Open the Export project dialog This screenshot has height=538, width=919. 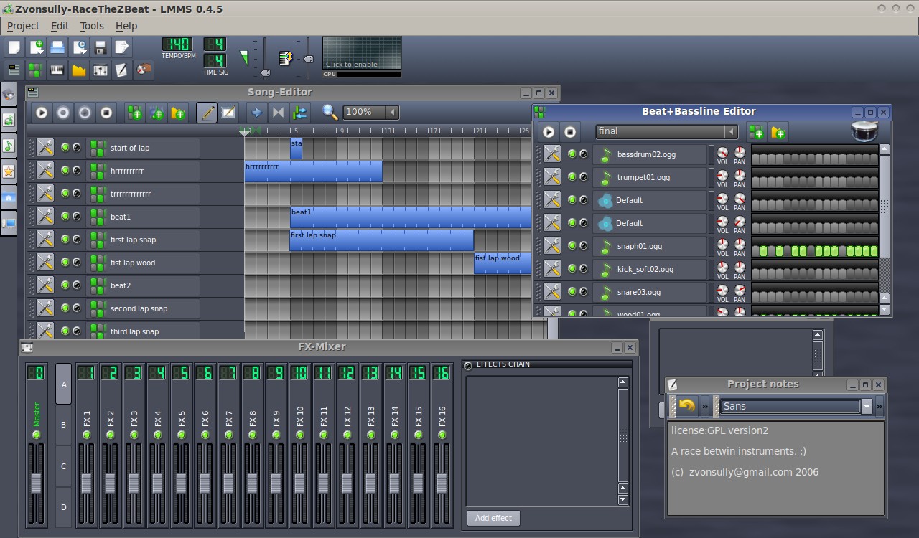tap(123, 47)
